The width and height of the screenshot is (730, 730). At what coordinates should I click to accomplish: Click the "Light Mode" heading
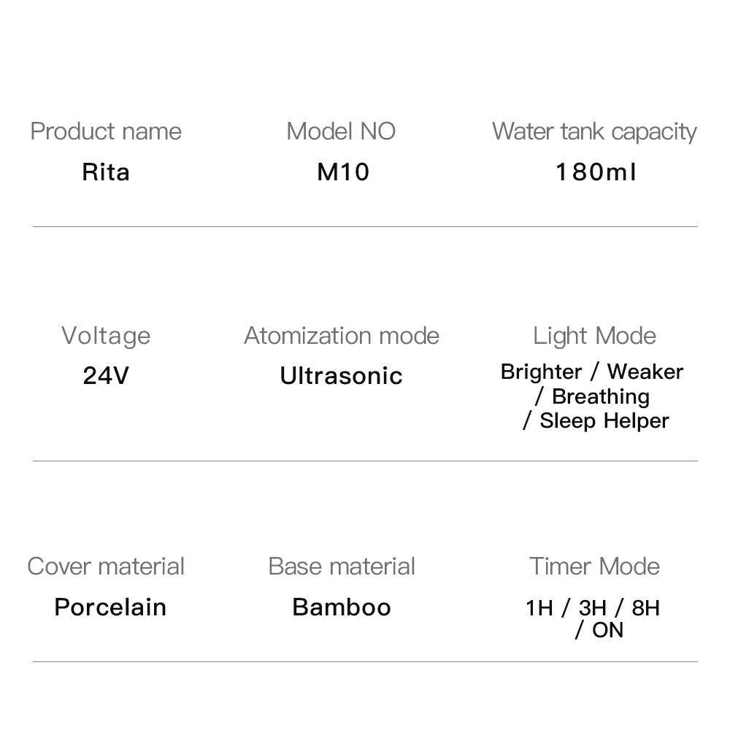pyautogui.click(x=594, y=336)
